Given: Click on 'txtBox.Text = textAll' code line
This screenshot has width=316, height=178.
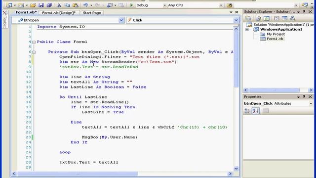Looking at the screenshot, I should coord(89,162).
